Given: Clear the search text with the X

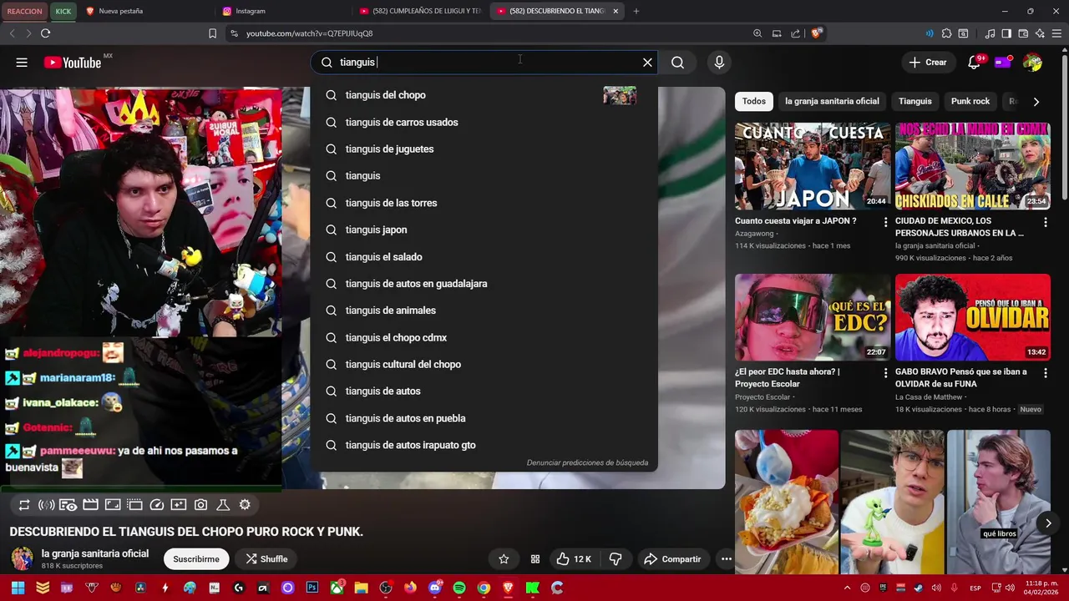Looking at the screenshot, I should click(647, 63).
